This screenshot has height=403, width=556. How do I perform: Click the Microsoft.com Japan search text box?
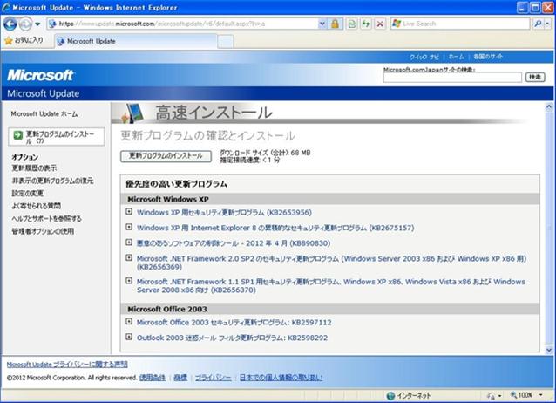(x=452, y=77)
